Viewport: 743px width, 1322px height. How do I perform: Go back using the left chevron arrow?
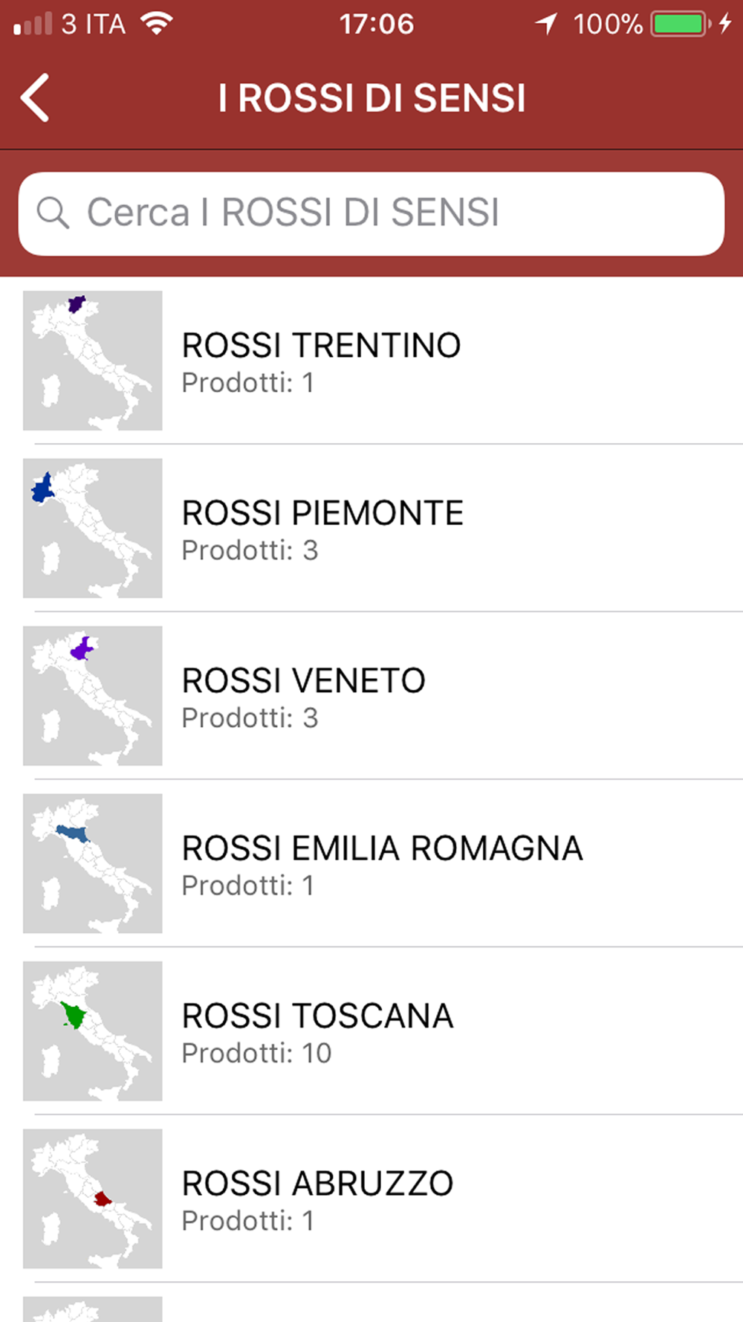tap(35, 97)
